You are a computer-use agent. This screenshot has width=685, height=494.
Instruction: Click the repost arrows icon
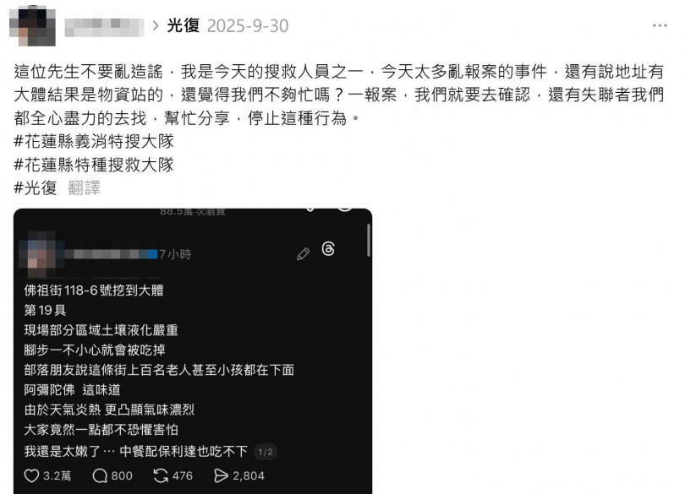point(161,475)
